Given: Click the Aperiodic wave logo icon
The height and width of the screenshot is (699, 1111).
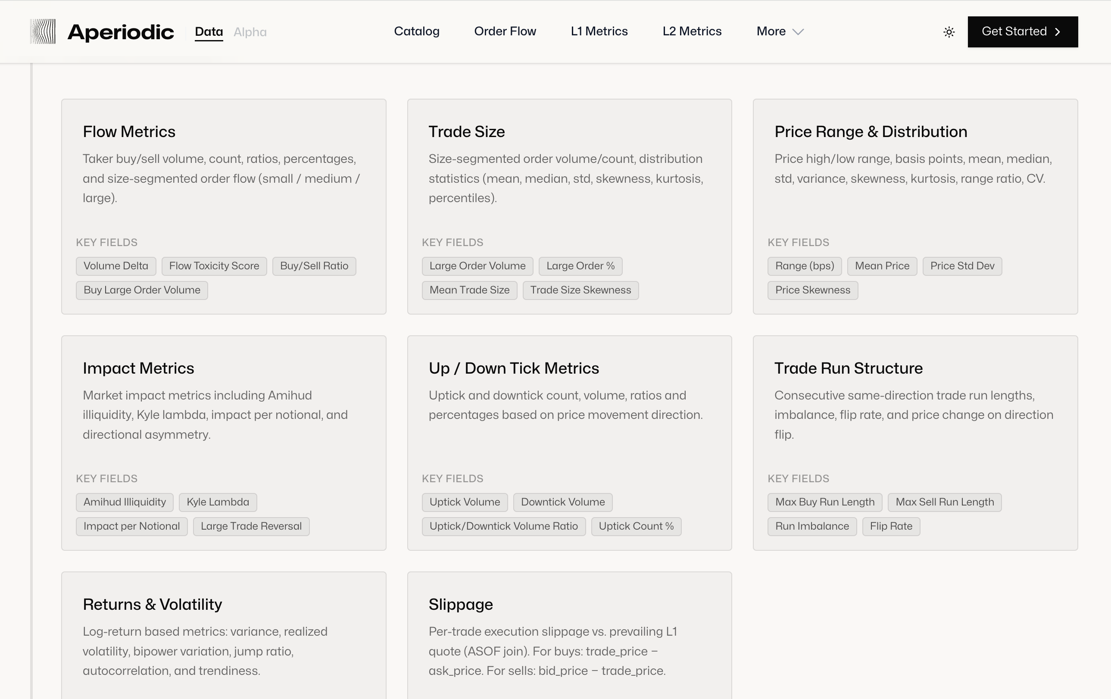Looking at the screenshot, I should pyautogui.click(x=43, y=32).
